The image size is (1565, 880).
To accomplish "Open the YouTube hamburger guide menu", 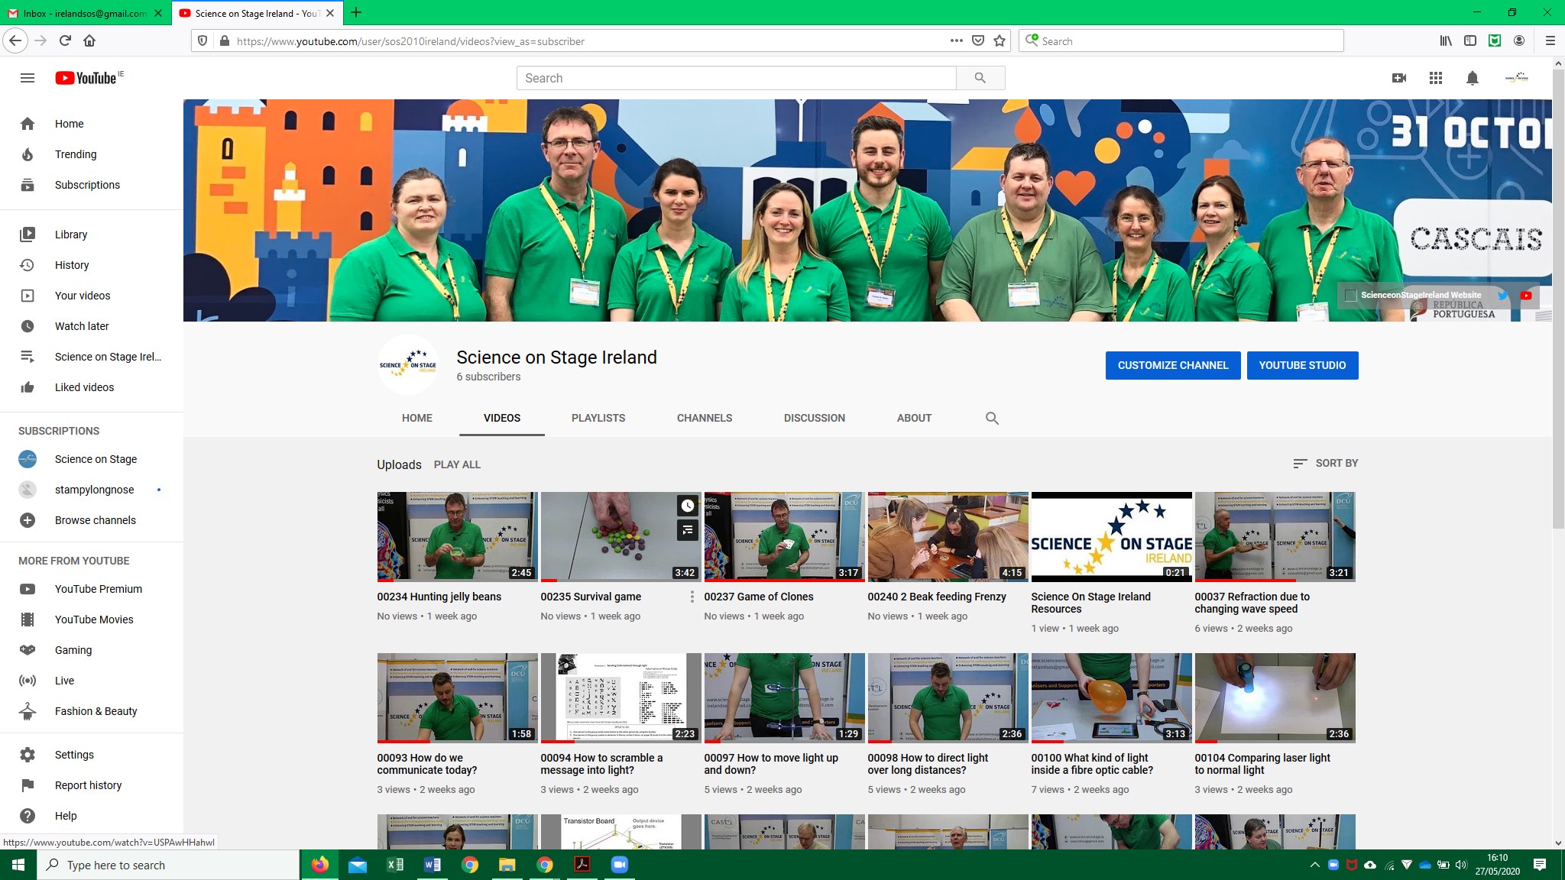I will click(28, 78).
